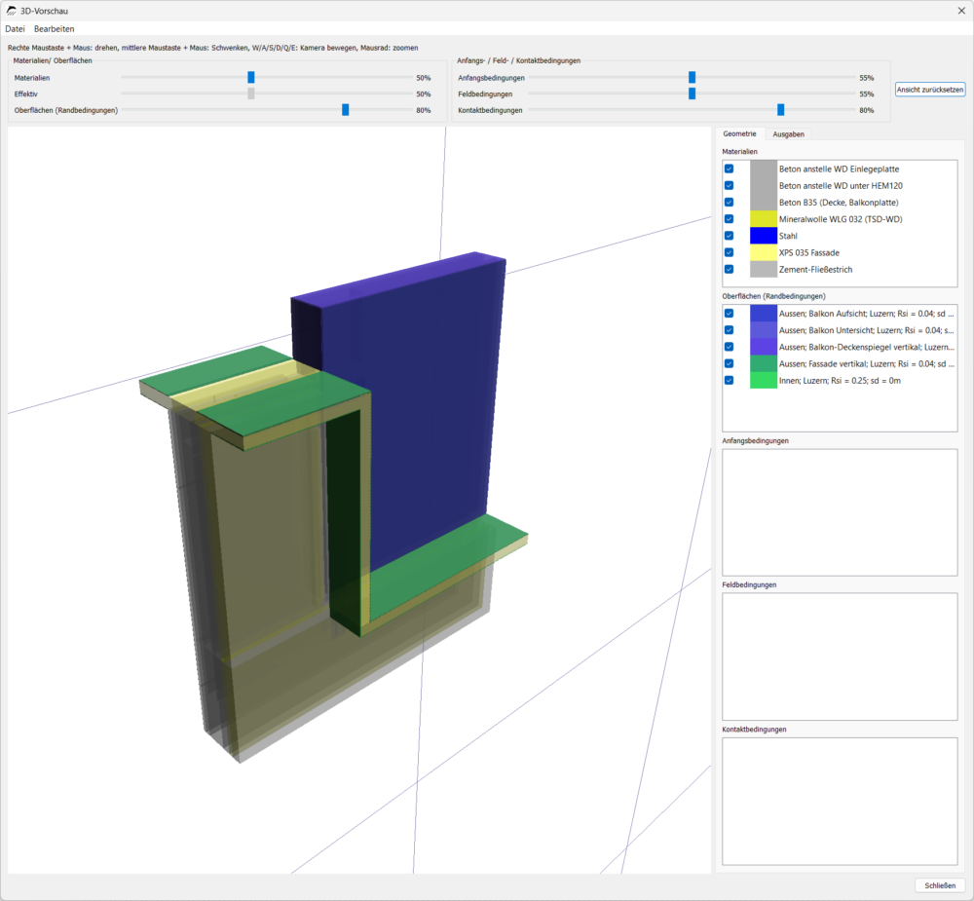Image resolution: width=974 pixels, height=901 pixels.
Task: Uncheck Beton anstelle WD Einlegeplatte
Action: point(730,169)
